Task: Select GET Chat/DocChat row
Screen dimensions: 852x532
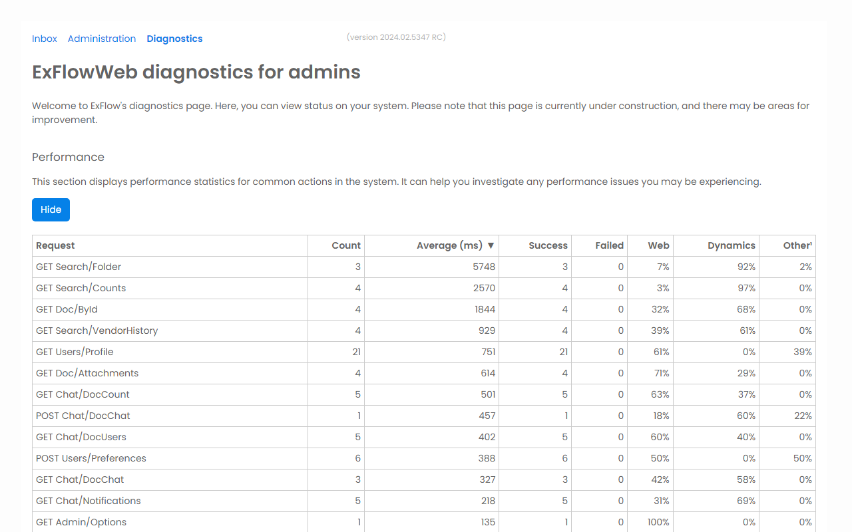Action: pyautogui.click(x=423, y=479)
